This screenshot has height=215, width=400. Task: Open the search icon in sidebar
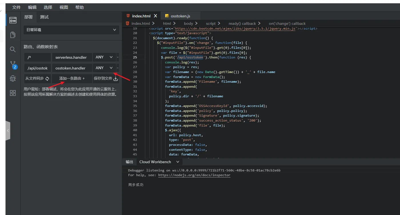click(x=13, y=49)
